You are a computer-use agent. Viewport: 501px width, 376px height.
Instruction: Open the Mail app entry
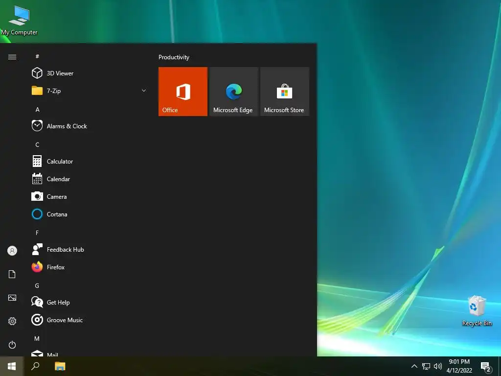click(x=89, y=352)
